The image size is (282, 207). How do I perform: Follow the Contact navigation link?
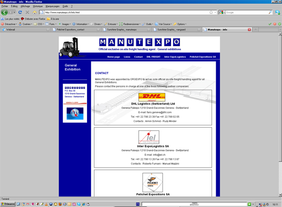point(138,57)
